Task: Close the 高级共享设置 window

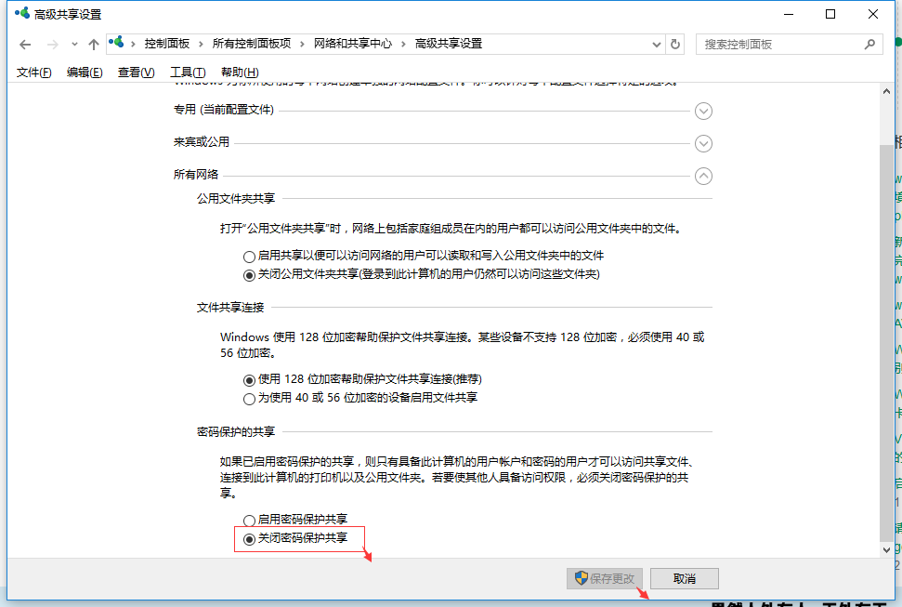Action: point(872,14)
